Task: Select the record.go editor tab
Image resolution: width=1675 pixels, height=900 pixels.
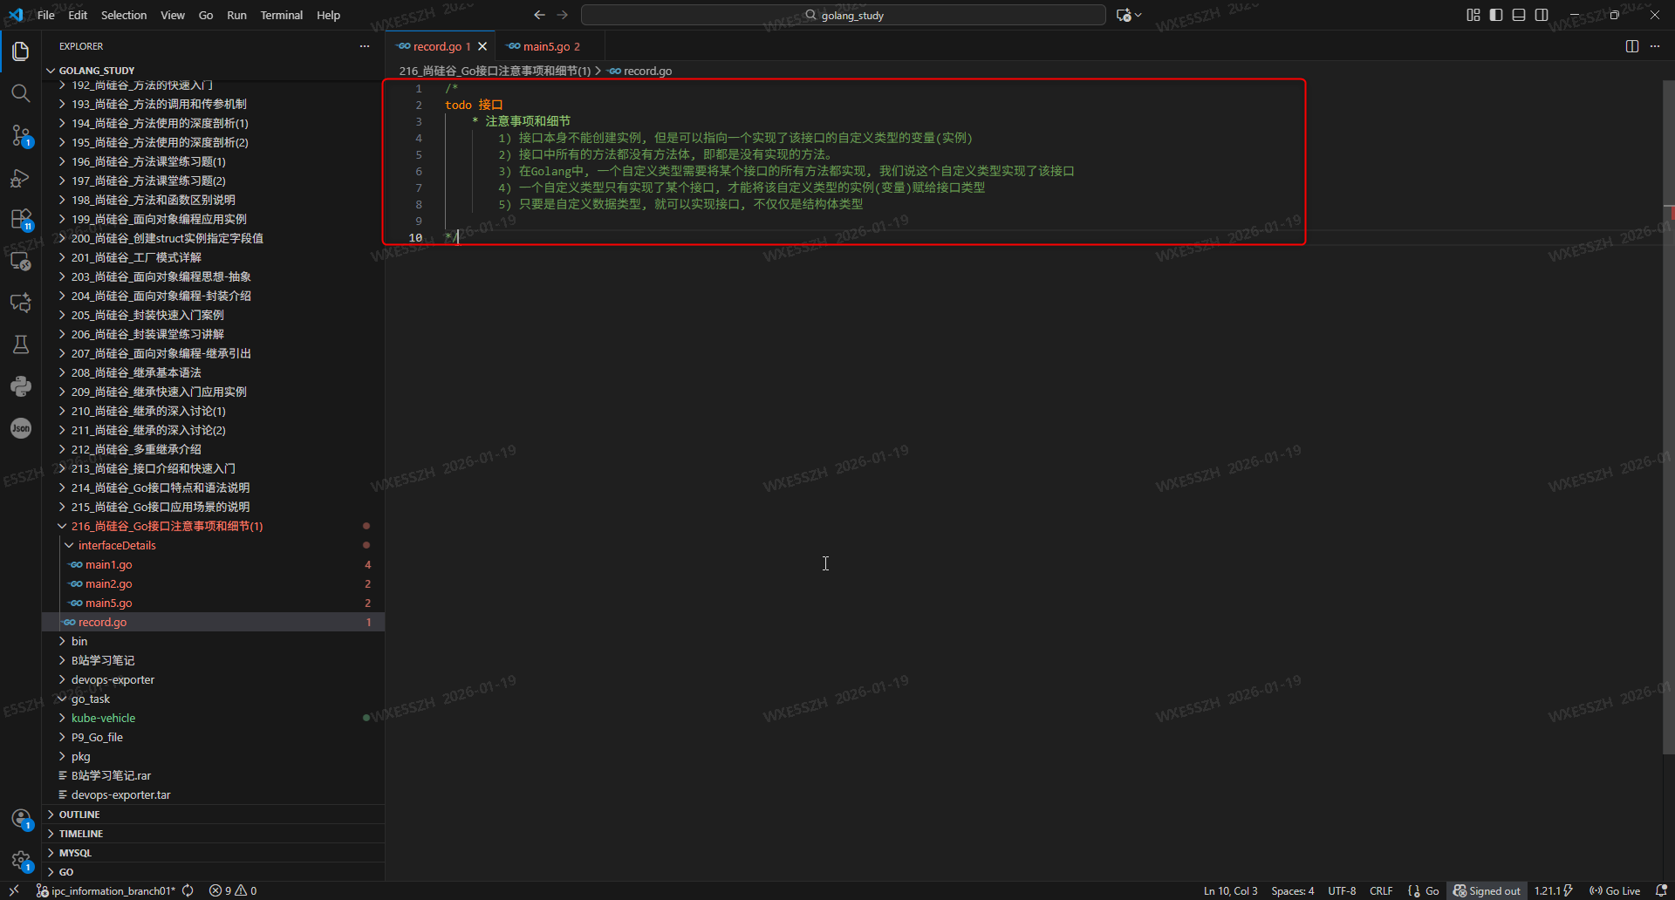Action: [x=440, y=46]
